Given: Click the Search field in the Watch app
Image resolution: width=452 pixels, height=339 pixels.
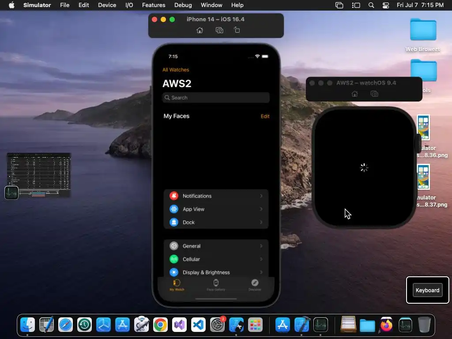Looking at the screenshot, I should pos(216,98).
